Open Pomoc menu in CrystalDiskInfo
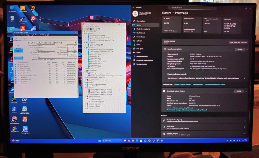Screen dimensions: 259x158 (x=37, y=35)
